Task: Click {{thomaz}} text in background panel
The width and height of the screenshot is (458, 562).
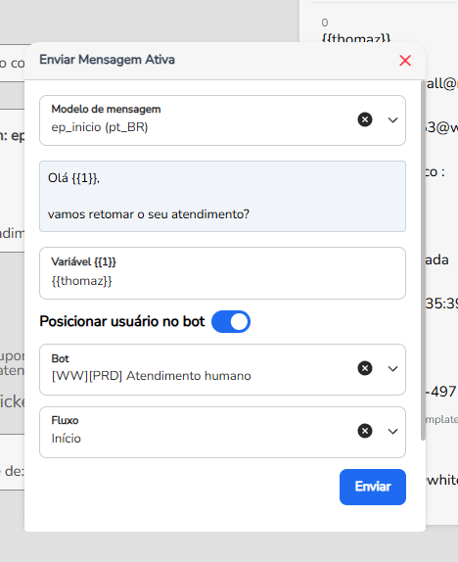Action: pyautogui.click(x=356, y=38)
